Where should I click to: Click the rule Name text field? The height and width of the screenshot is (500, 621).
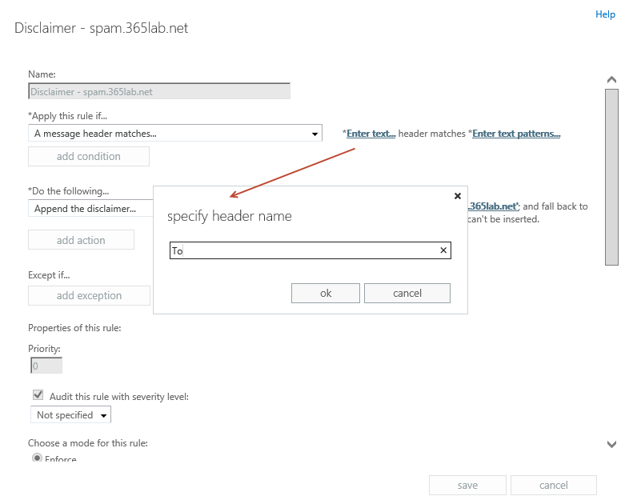pos(158,91)
